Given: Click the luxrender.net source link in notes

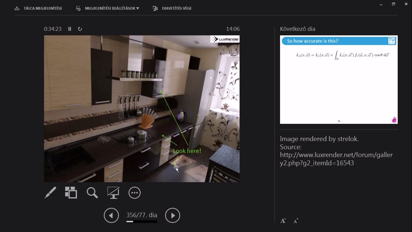Looking at the screenshot, I should point(336,159).
